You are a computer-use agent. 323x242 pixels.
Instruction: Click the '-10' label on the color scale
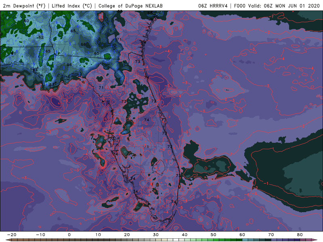point(40,235)
